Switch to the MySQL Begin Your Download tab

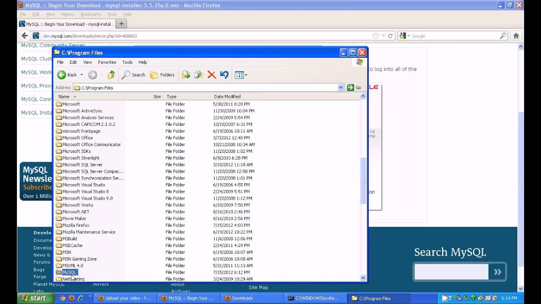[x=67, y=24]
